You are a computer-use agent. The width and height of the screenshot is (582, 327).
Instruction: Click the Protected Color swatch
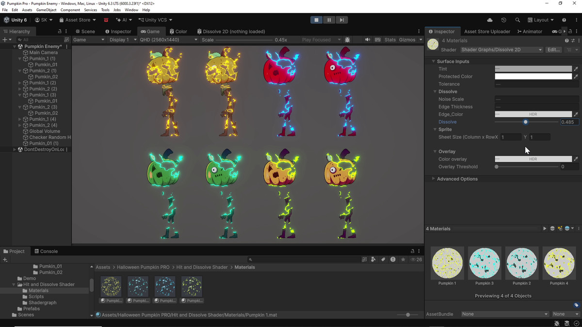[533, 77]
